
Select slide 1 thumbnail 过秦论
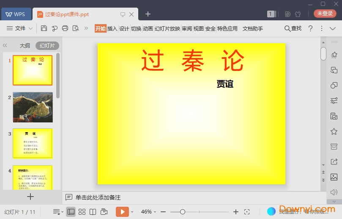click(x=33, y=70)
